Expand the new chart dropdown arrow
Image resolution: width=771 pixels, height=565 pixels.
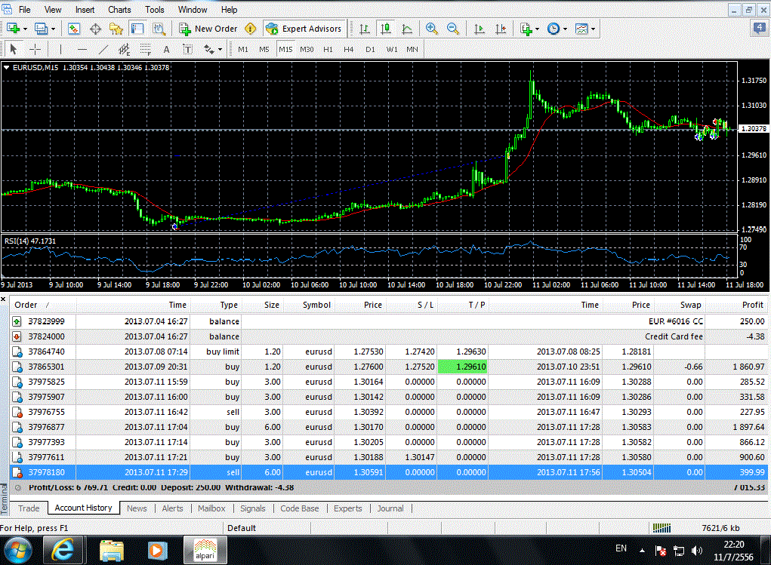coord(26,29)
